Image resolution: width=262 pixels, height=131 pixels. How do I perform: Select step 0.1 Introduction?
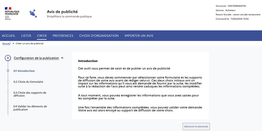coord(24,71)
